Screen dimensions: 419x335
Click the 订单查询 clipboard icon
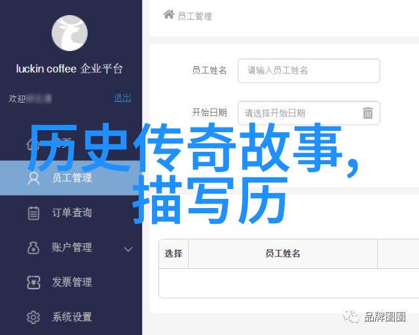(33, 213)
